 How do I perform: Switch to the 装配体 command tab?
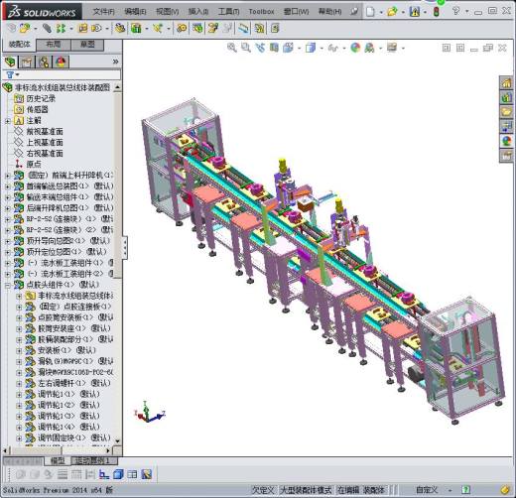point(19,45)
